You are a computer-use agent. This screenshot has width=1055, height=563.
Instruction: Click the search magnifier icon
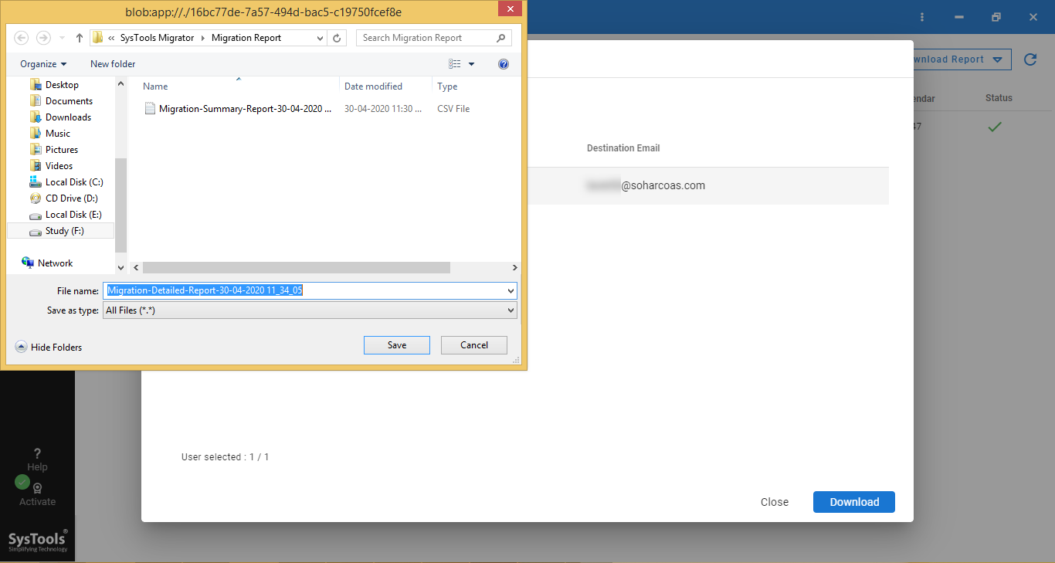(500, 38)
